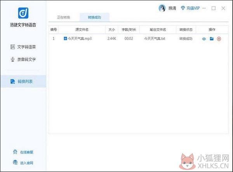Click the 源文件名 column header

point(82,30)
